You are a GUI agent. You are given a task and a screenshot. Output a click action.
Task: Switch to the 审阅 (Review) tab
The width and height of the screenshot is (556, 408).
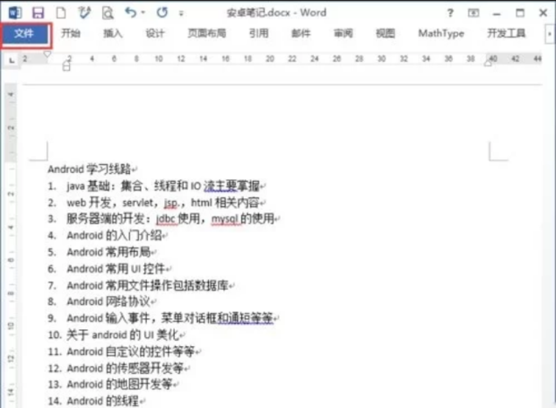343,33
